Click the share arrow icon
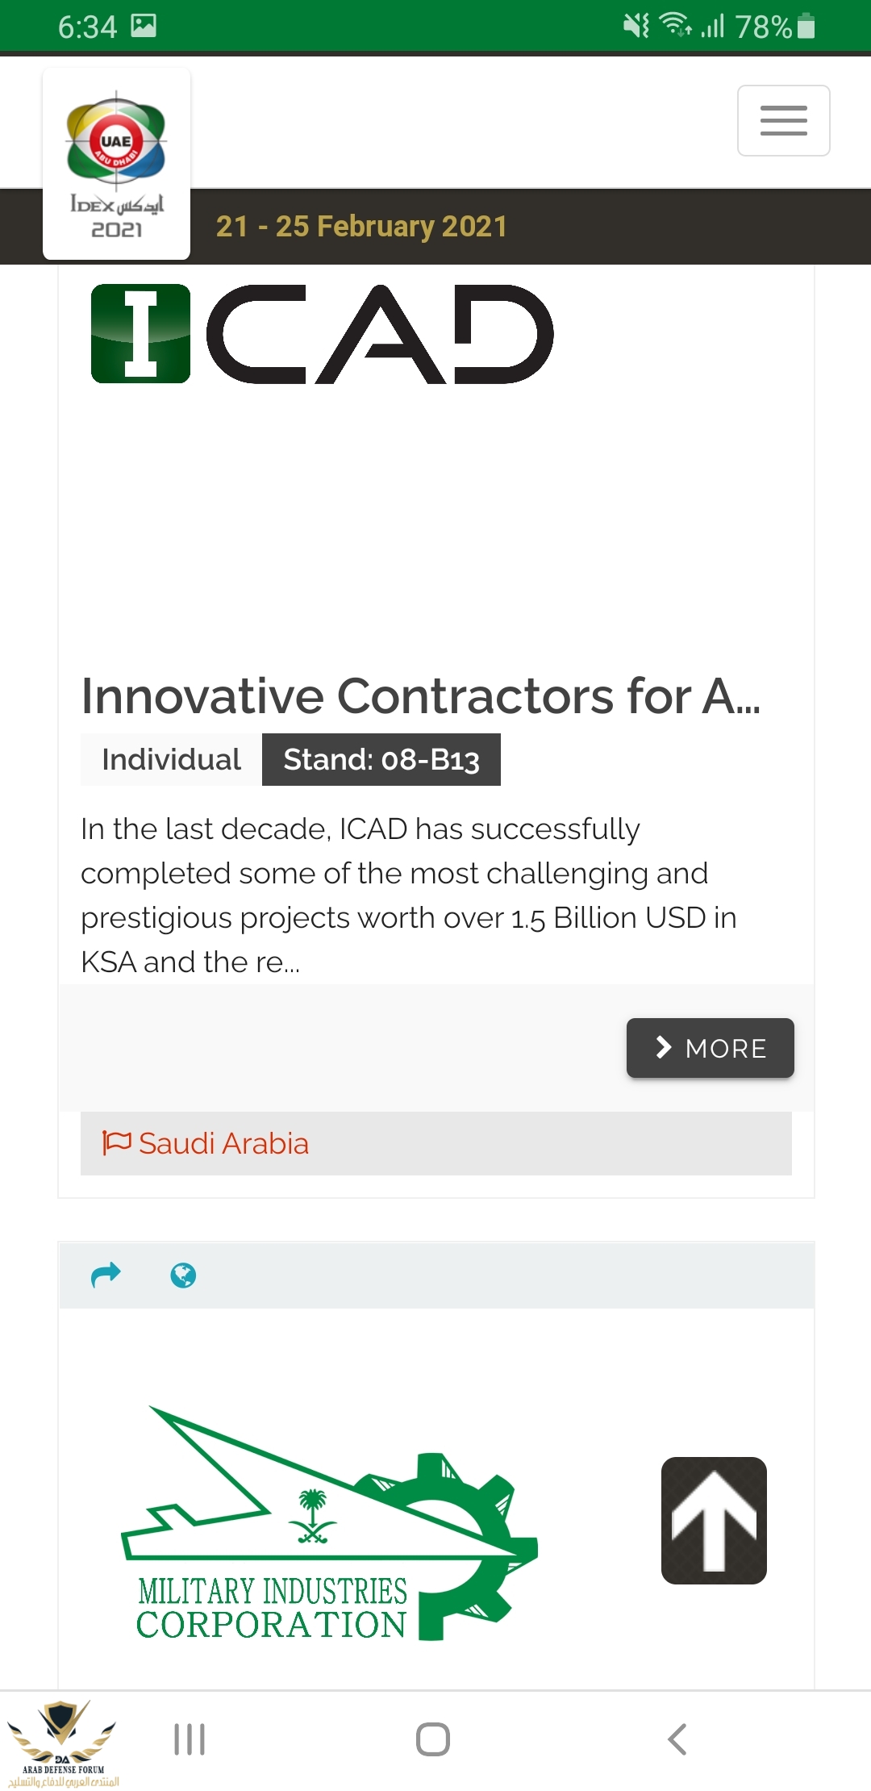The width and height of the screenshot is (871, 1791). click(106, 1275)
